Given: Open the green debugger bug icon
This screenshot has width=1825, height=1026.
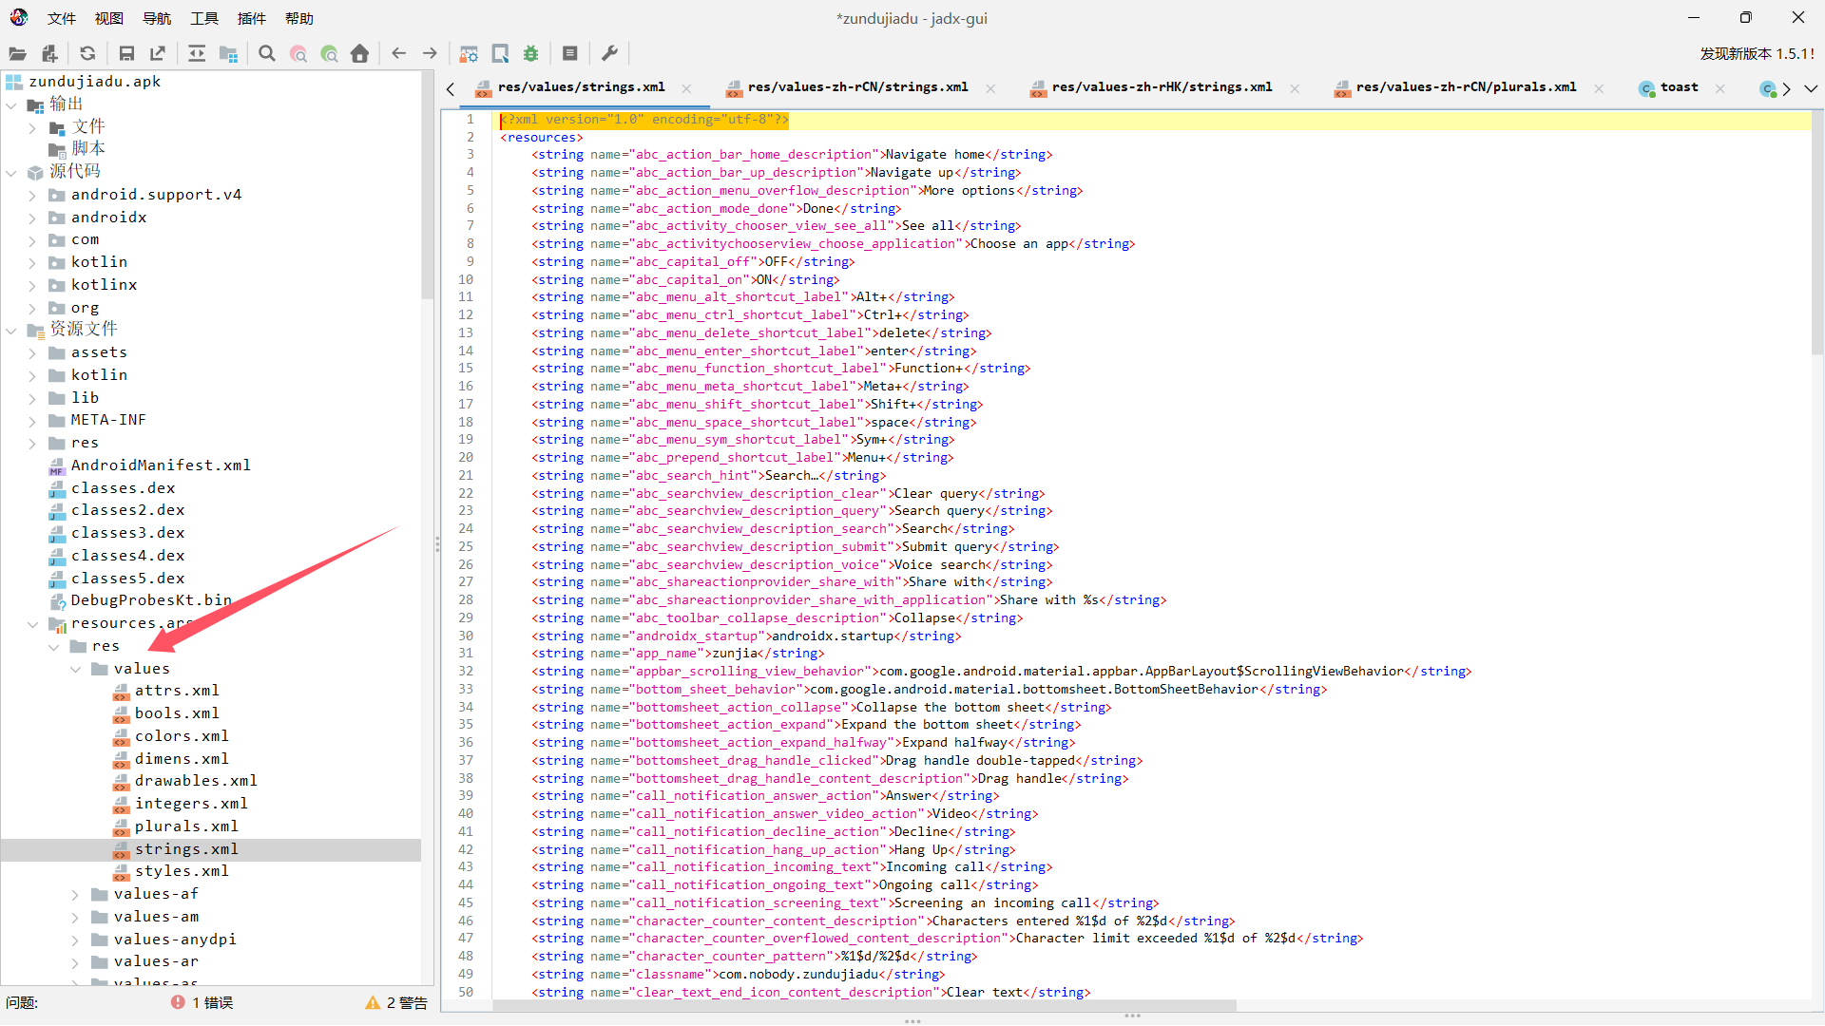Looking at the screenshot, I should coord(530,54).
